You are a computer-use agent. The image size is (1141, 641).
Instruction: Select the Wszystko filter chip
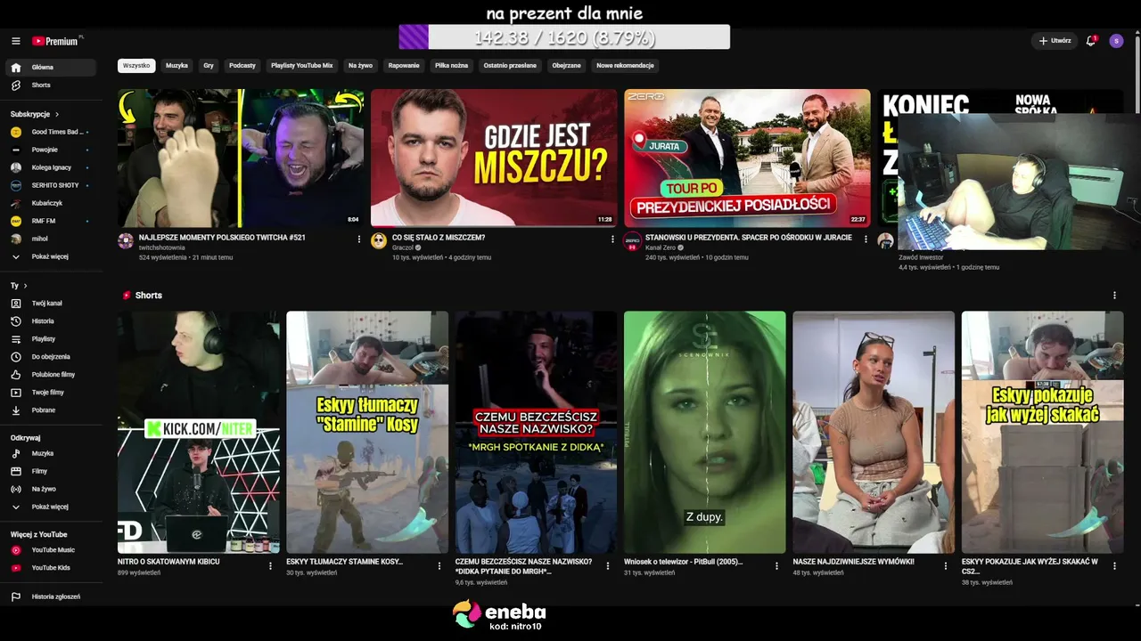(136, 66)
